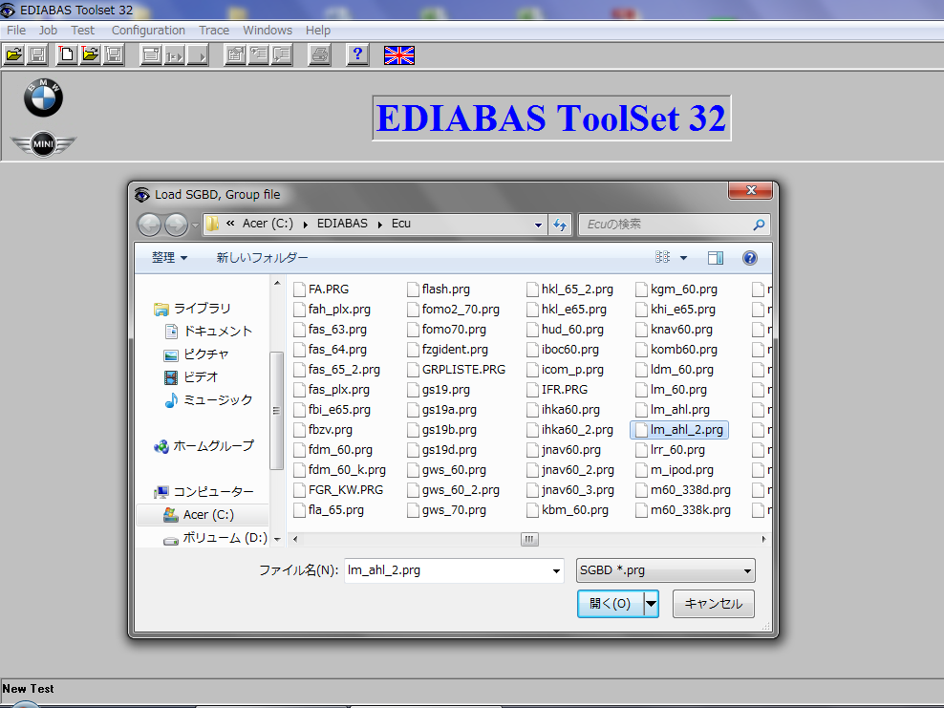Viewport: 944px width, 708px height.
Task: Click the run job once toolbar icon
Action: pyautogui.click(x=175, y=55)
